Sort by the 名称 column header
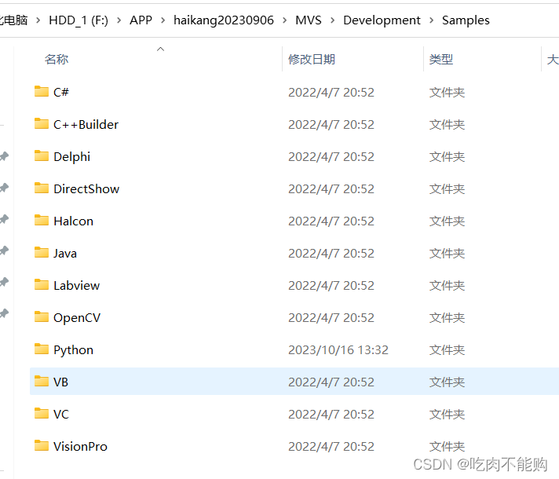 57,59
